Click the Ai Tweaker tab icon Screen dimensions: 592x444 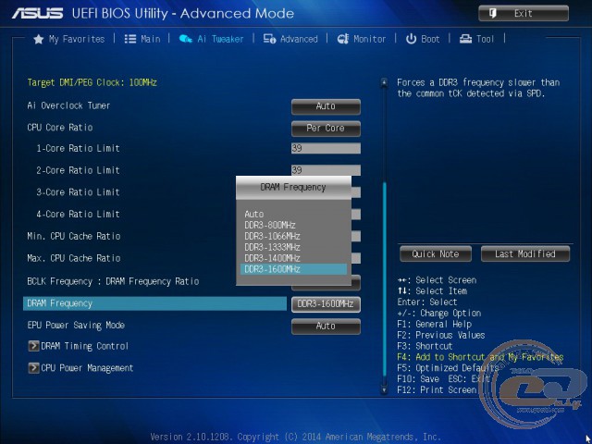tap(185, 39)
